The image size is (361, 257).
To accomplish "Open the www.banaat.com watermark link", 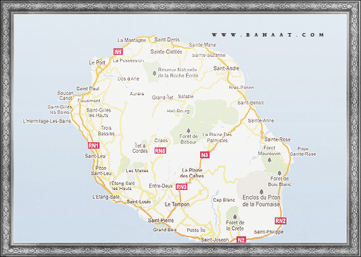I will tap(268, 35).
